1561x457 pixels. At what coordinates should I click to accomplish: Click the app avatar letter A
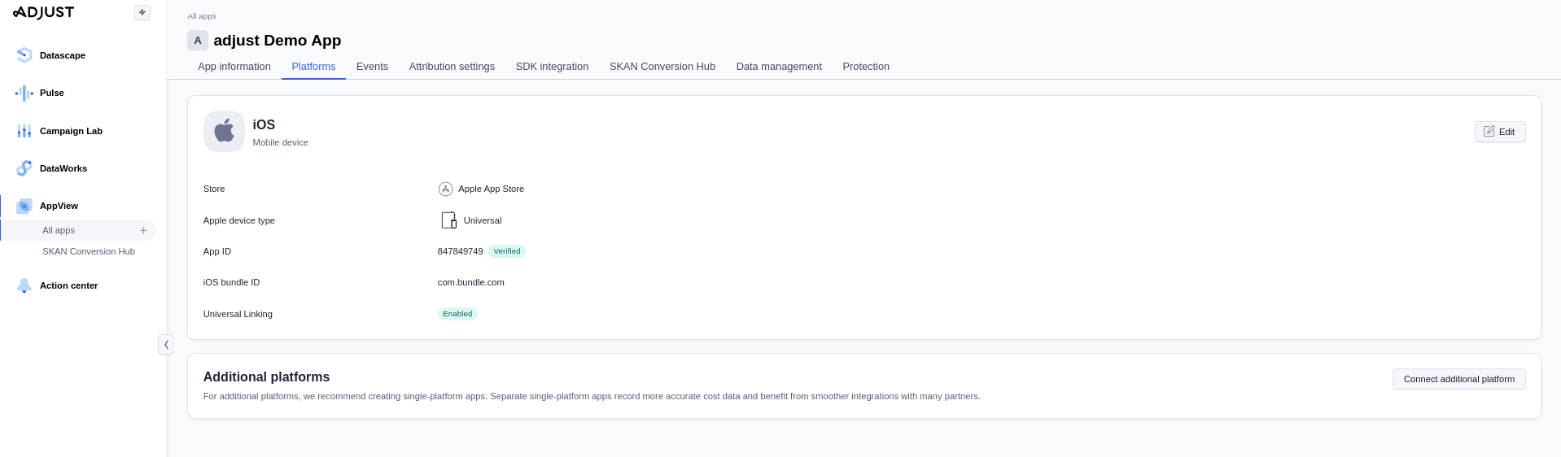[x=198, y=41]
